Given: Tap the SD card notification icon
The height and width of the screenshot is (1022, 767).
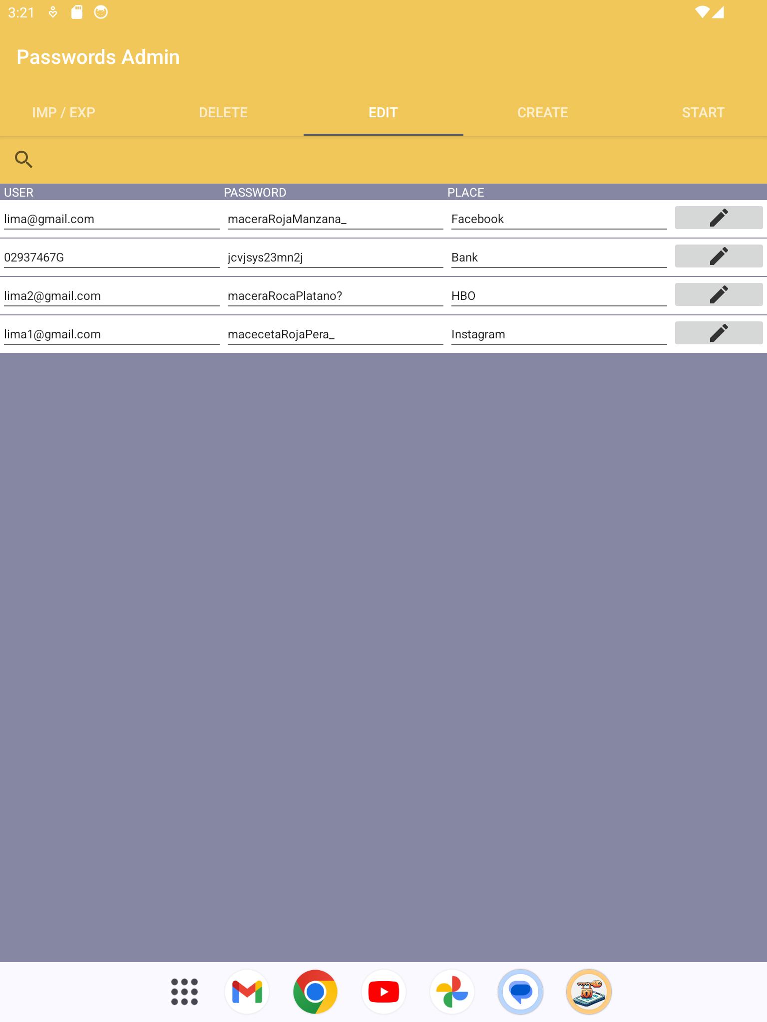Looking at the screenshot, I should coord(76,12).
